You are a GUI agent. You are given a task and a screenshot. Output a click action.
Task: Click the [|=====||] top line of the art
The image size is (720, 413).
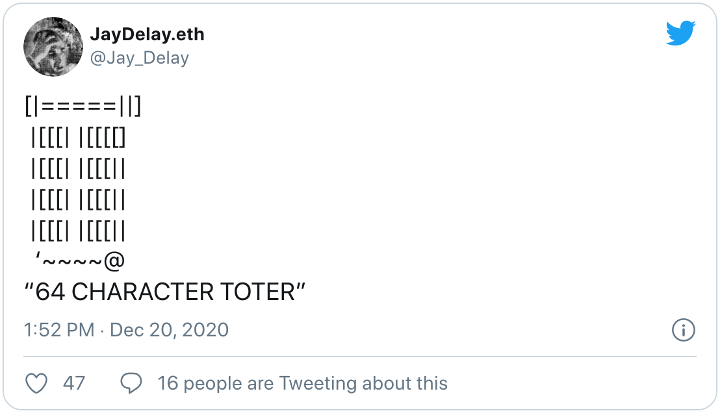click(83, 106)
